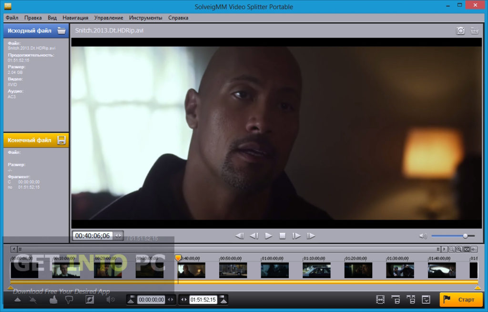Click the invert fragments icon

pyautogui.click(x=90, y=300)
